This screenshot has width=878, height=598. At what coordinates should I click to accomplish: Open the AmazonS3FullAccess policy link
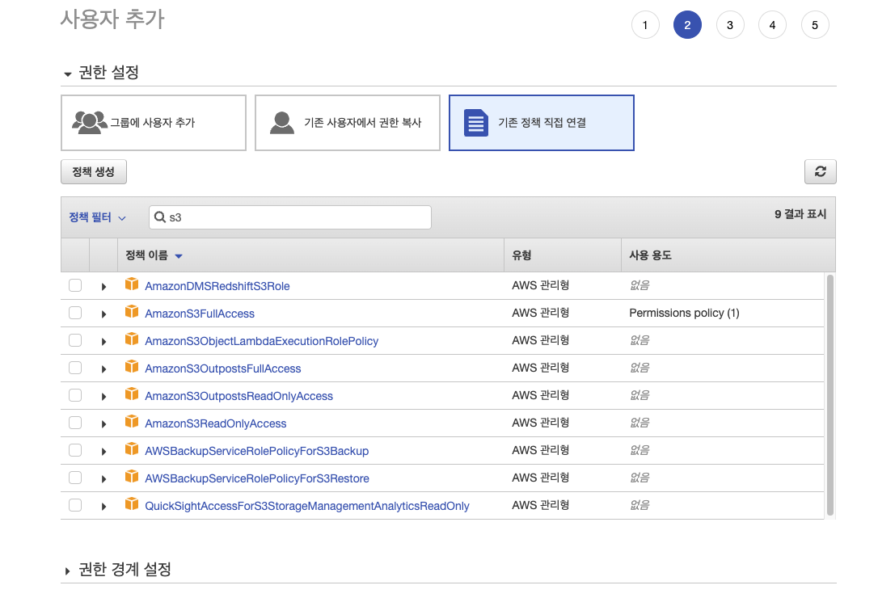point(200,314)
